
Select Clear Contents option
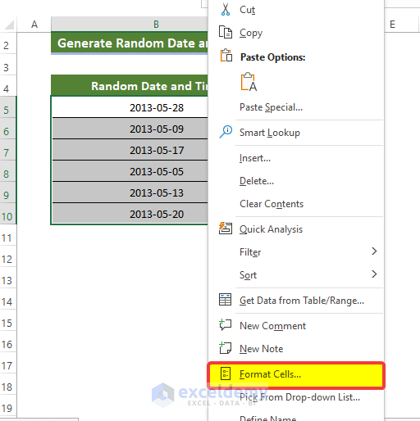pos(296,204)
